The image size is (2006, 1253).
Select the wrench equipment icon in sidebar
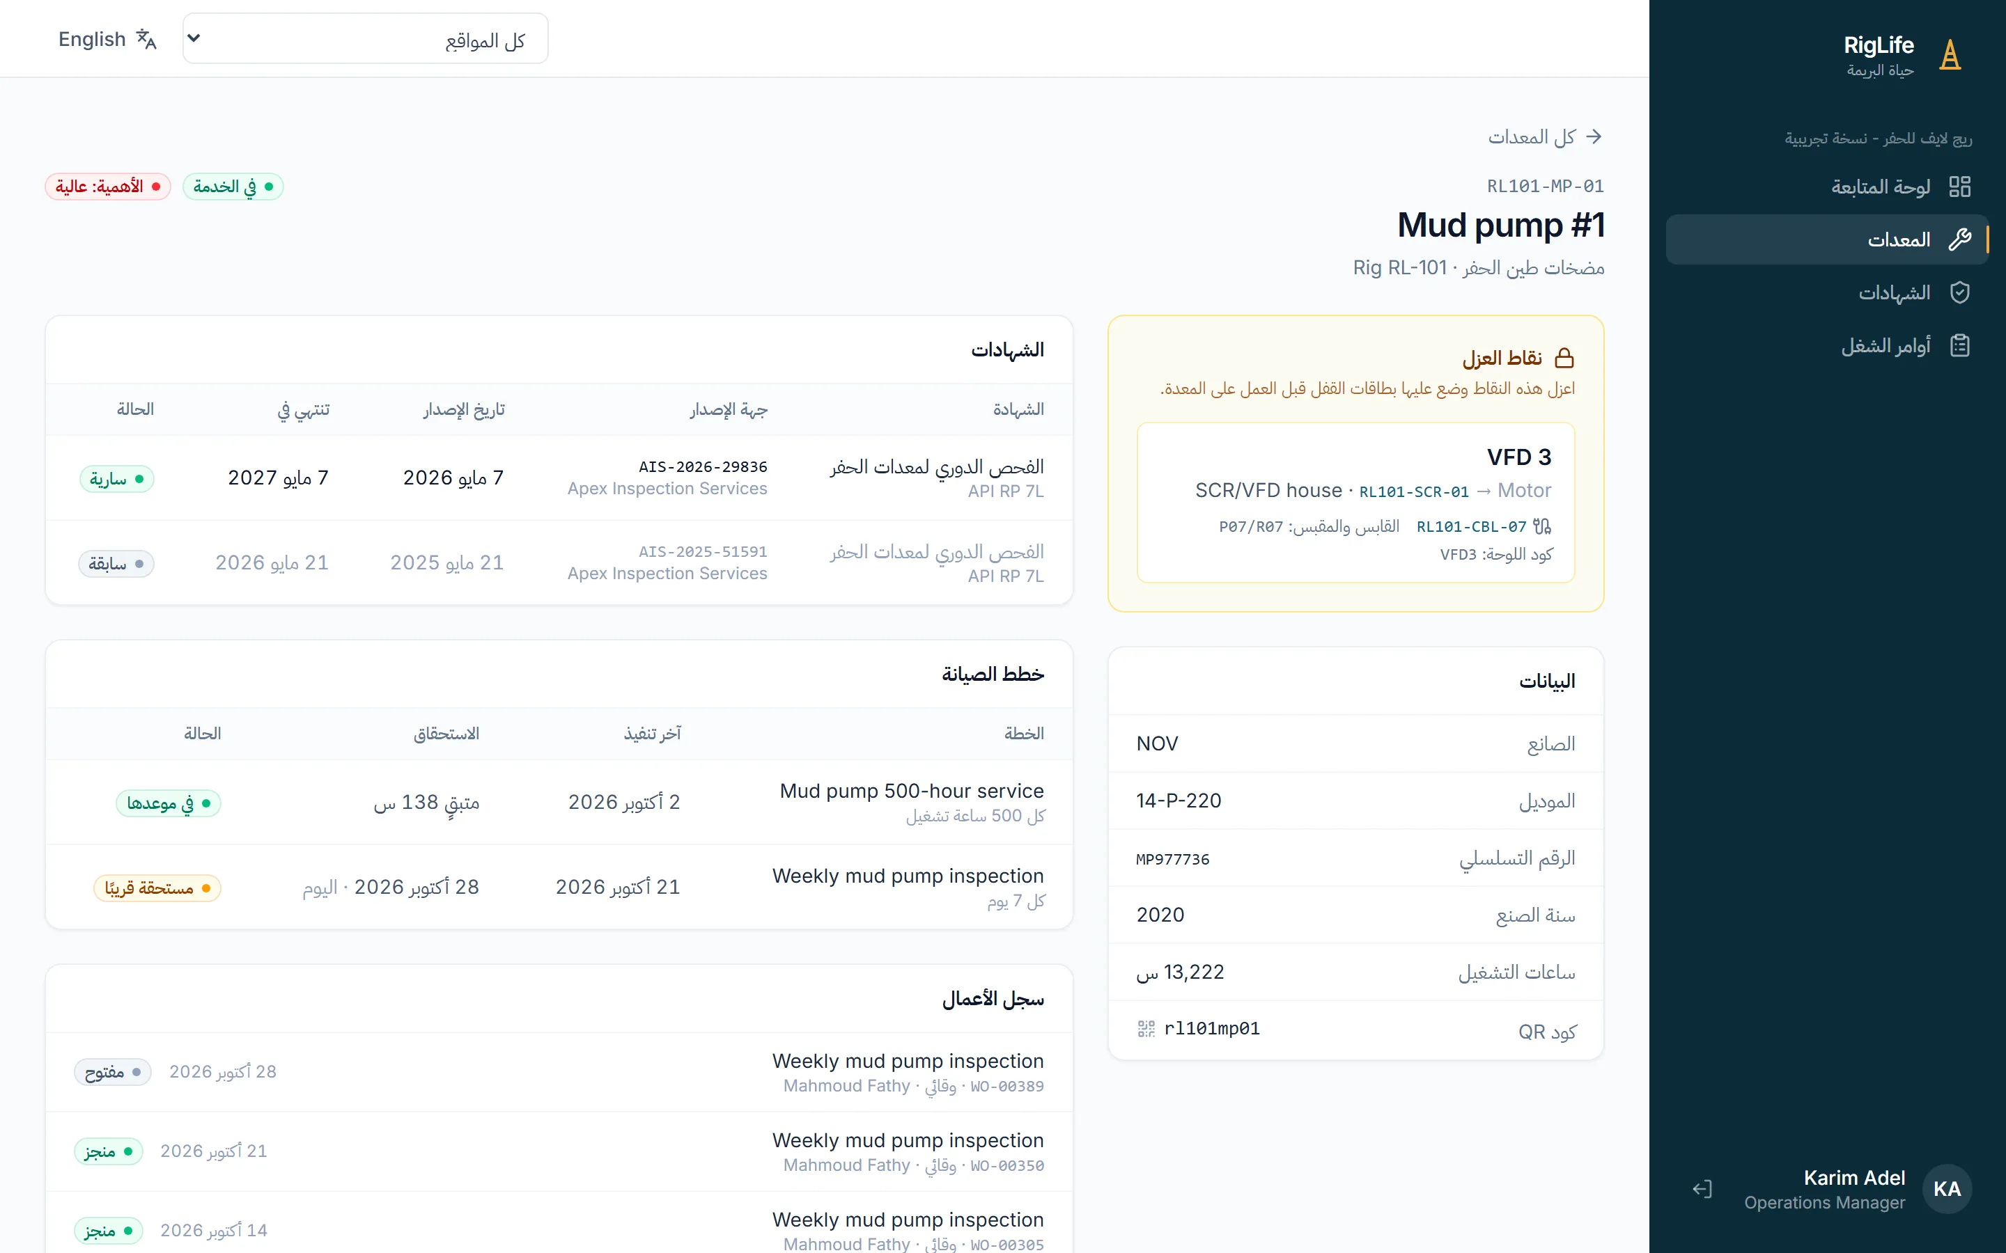1959,239
